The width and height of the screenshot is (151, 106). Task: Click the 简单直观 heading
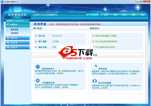[103, 69]
